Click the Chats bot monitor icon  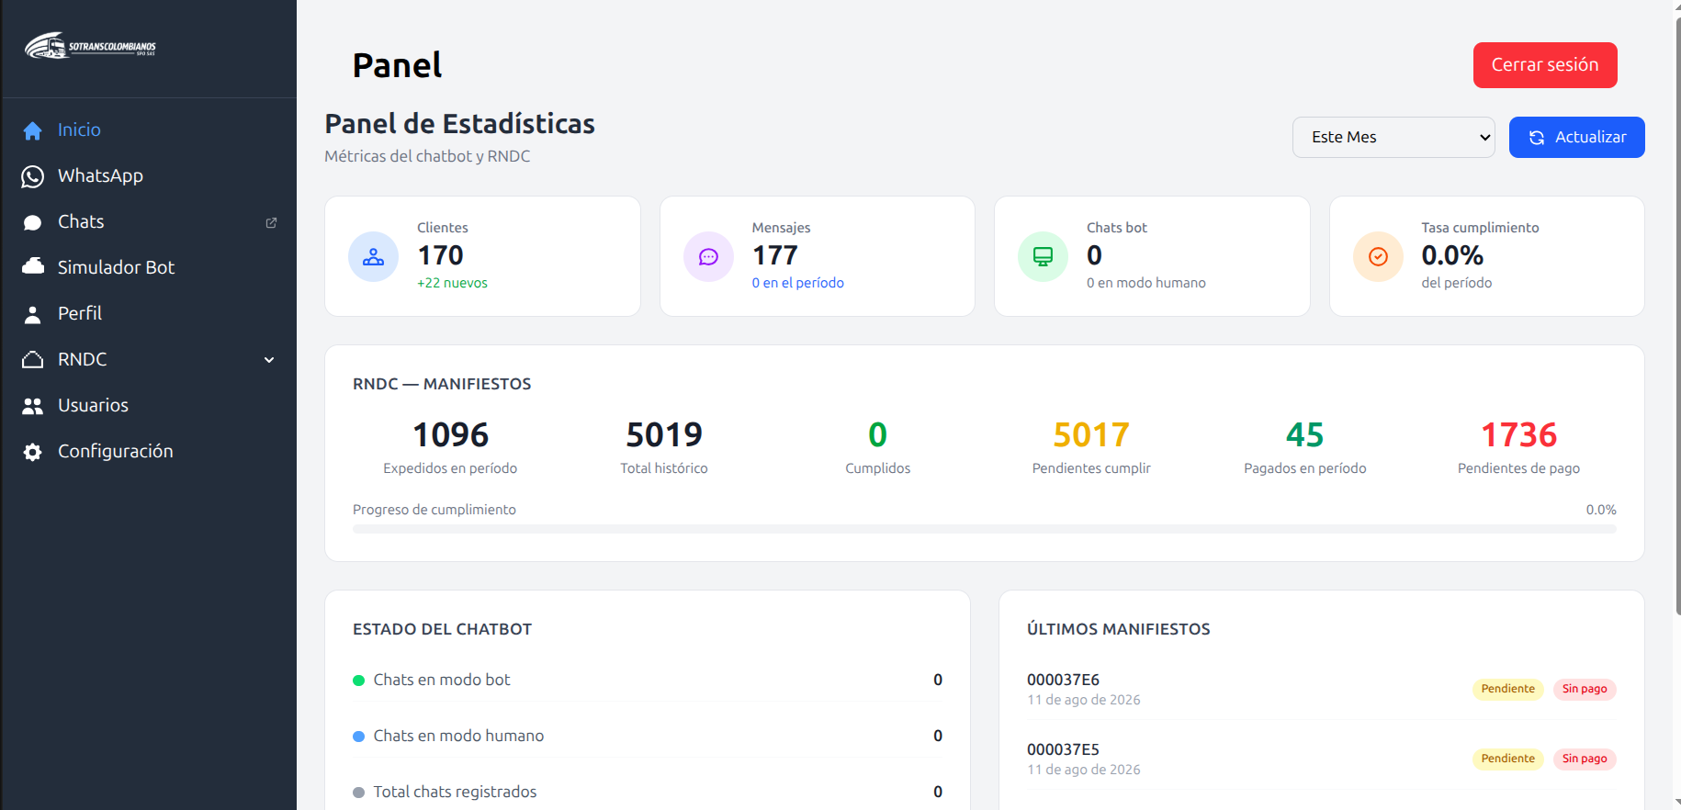click(x=1043, y=256)
